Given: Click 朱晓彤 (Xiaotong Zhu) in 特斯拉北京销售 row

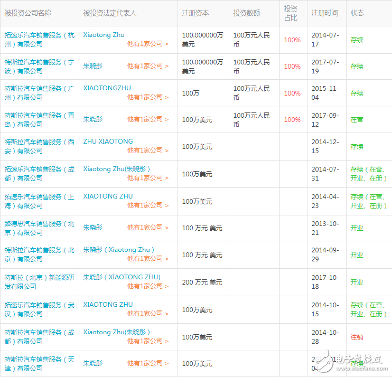Looking at the screenshot, I should tap(118, 250).
